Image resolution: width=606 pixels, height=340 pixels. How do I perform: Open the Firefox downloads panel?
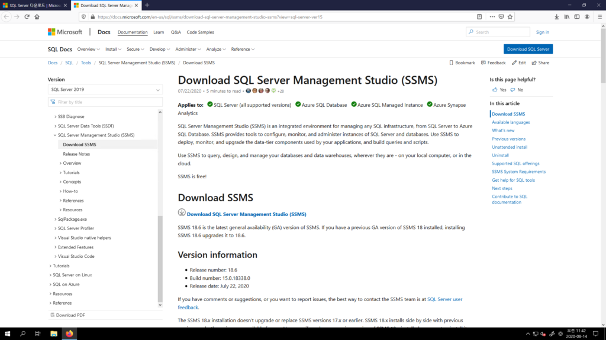[x=557, y=17]
